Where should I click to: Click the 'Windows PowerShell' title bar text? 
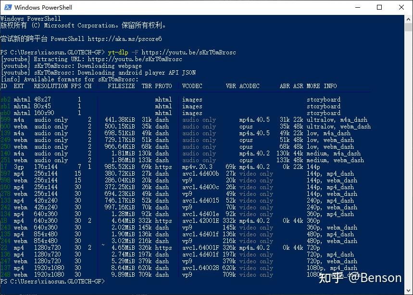43,7
